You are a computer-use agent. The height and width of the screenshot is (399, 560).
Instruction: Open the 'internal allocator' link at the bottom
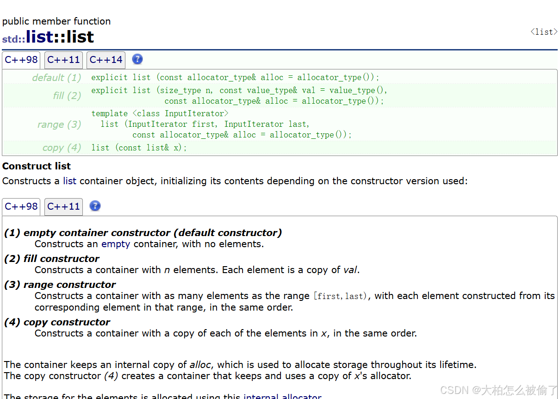(x=282, y=397)
